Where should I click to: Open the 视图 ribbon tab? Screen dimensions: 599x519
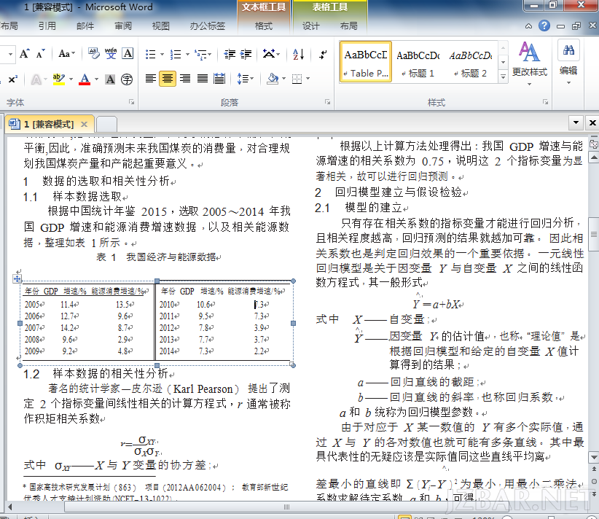pos(160,26)
